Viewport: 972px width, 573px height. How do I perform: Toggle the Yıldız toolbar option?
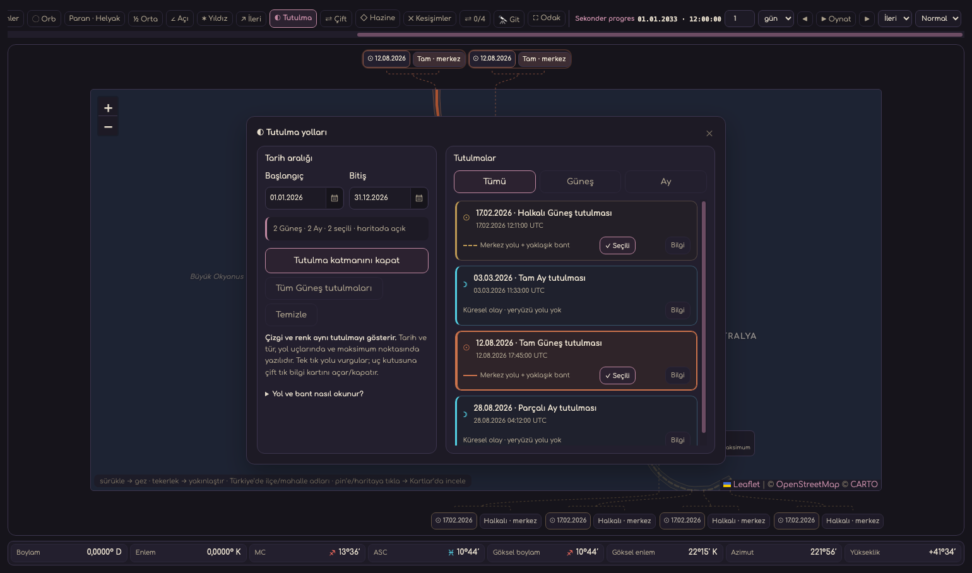click(215, 19)
